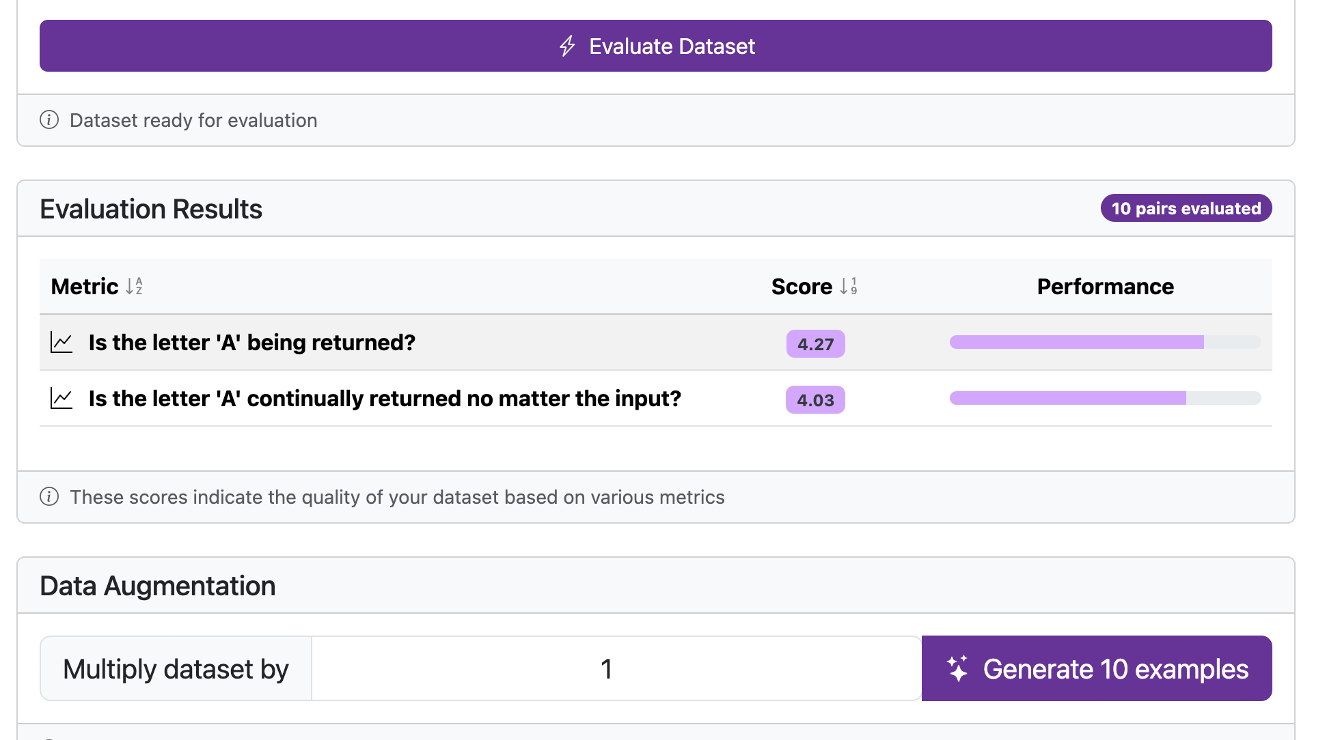1327x740 pixels.
Task: Sort by Score numeric sort icon
Action: coord(849,286)
